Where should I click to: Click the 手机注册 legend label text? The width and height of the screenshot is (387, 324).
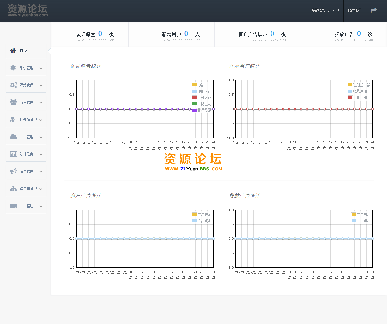tap(360, 97)
